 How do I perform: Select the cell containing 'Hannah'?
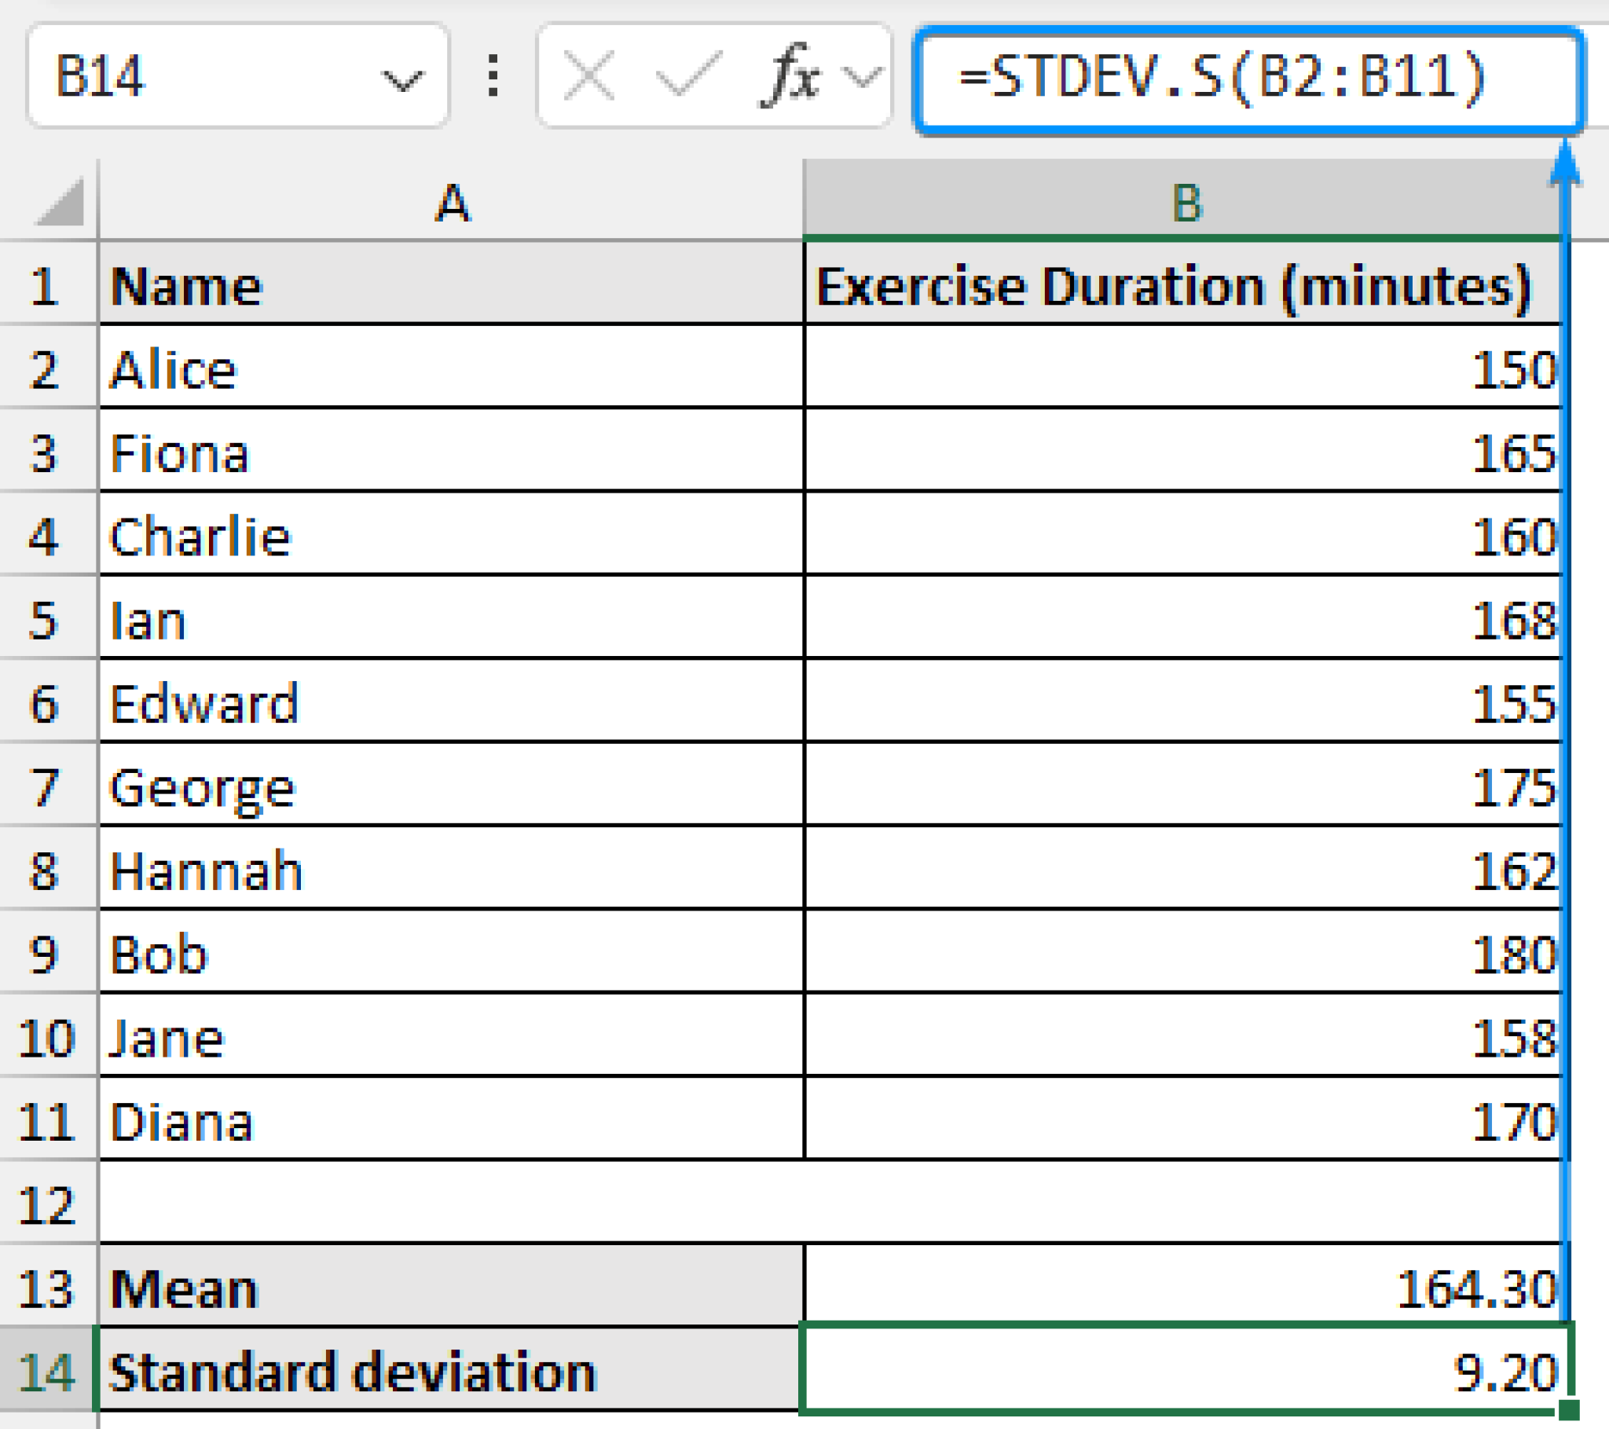pyautogui.click(x=452, y=868)
